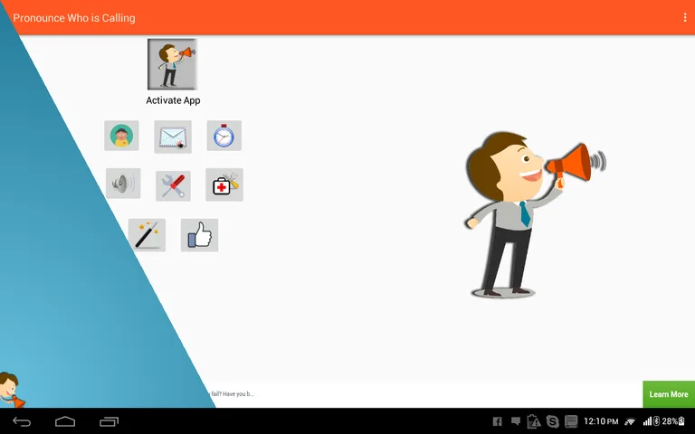Tap the first aid kit icon

click(224, 184)
